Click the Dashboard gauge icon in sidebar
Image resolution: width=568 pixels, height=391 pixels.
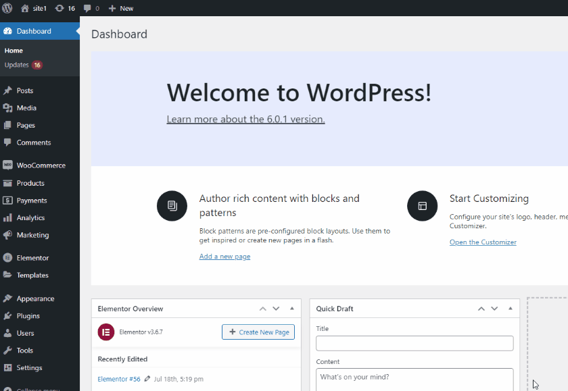click(x=7, y=31)
